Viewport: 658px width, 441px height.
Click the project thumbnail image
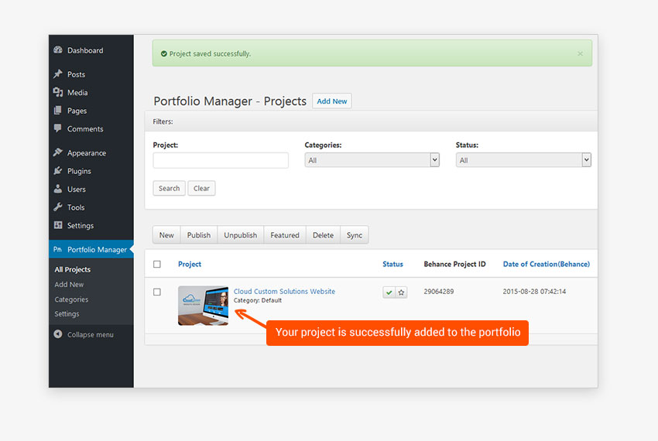click(x=203, y=306)
